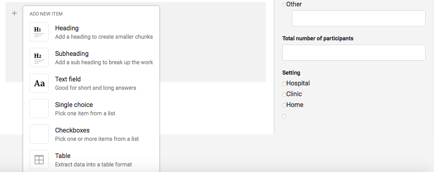This screenshot has width=434, height=172.
Task: Click the blank icon box beside Single choice
Action: pos(39,109)
